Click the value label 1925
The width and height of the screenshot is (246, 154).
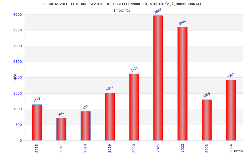[231, 75]
